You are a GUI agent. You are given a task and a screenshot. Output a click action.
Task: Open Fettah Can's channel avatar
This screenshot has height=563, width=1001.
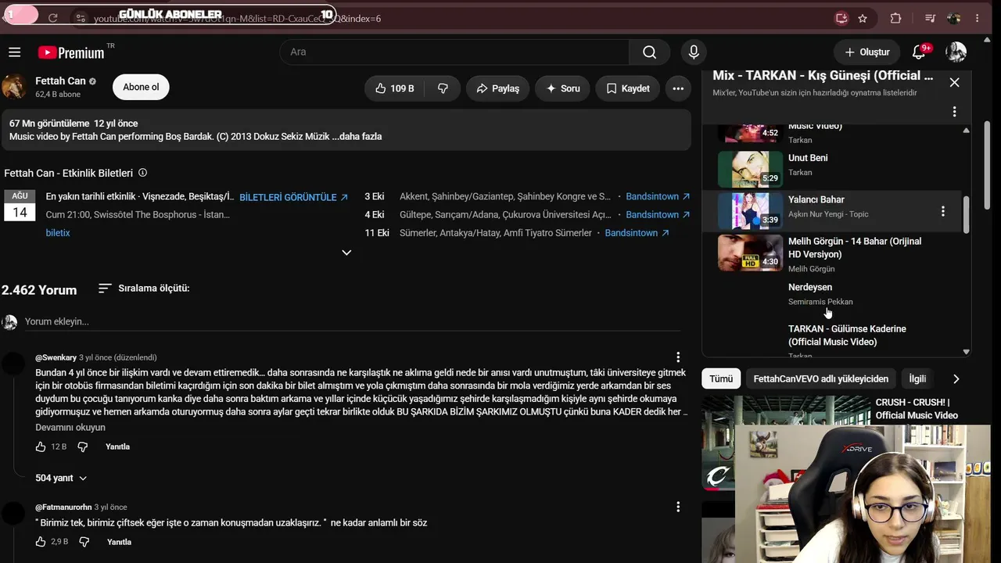pyautogui.click(x=14, y=87)
